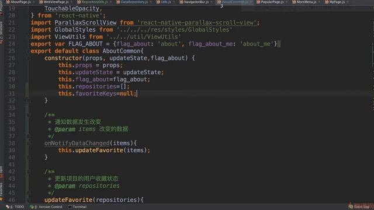Viewport: 374px width, 210px height.
Task: Click the ViewUtils import name
Action: click(70, 37)
